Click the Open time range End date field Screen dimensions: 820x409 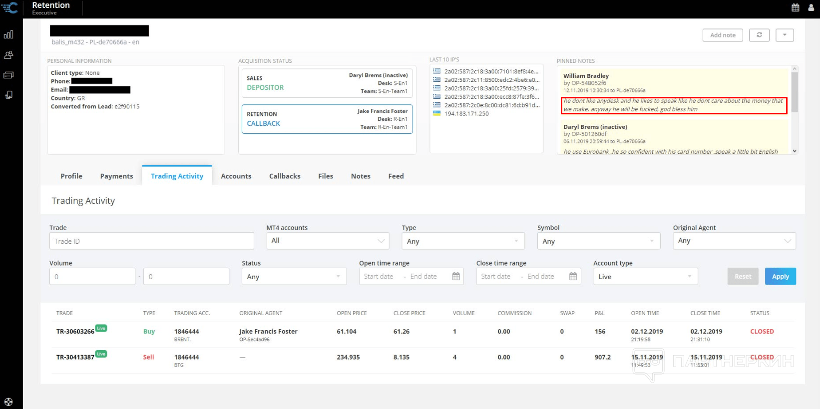[x=423, y=276]
